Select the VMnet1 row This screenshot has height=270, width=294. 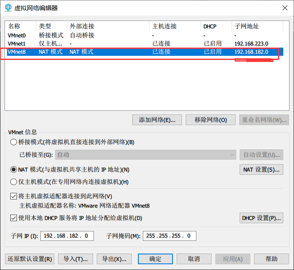[x=145, y=43]
